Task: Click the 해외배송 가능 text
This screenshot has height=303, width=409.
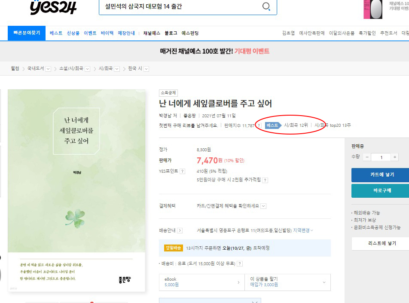Action: [x=367, y=213]
